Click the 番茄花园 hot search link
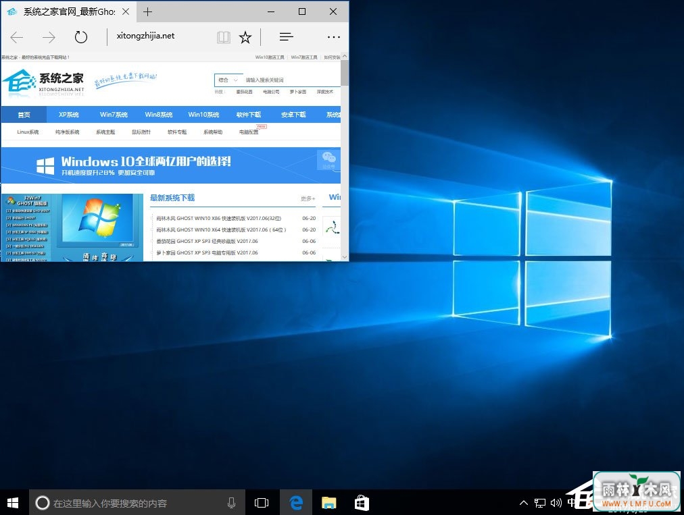 [244, 92]
